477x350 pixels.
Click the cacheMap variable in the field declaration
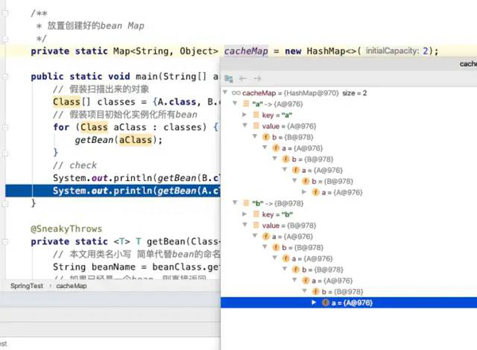tap(246, 51)
